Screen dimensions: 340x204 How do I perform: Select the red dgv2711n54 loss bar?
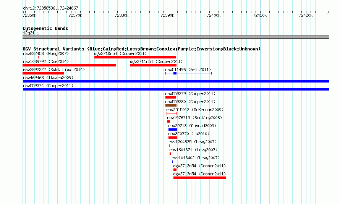[153, 65]
